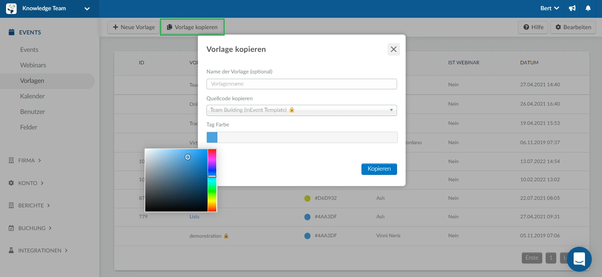The width and height of the screenshot is (602, 277).
Task: Open the Bert user menu
Action: [x=549, y=8]
